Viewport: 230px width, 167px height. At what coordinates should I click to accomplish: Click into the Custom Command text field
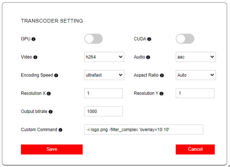[144, 130]
